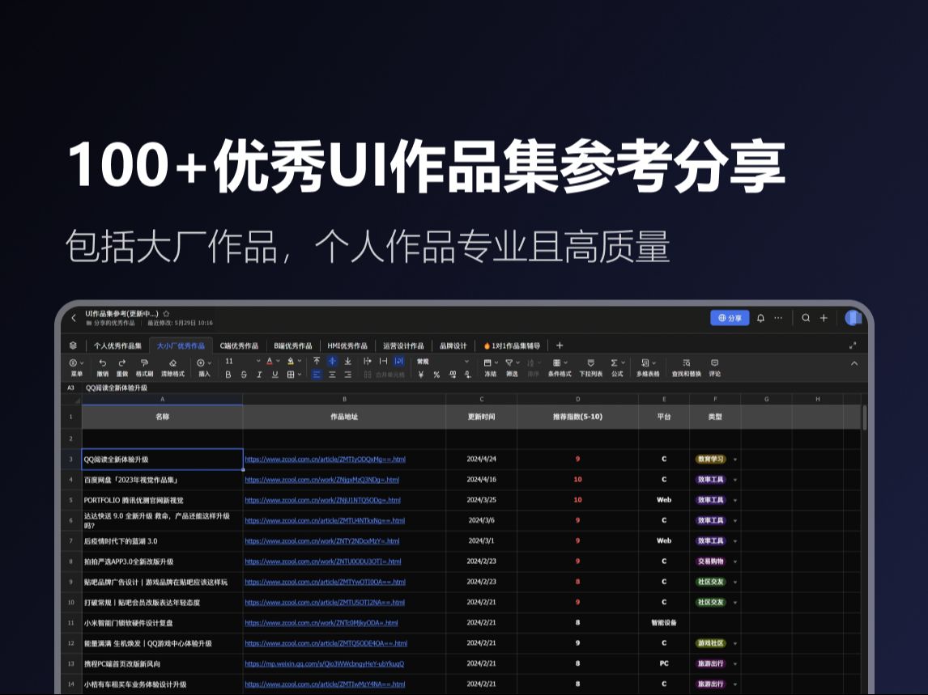The image size is (928, 695).
Task: Open the QQ阅读全新体验升级 zcool link
Action: (x=325, y=459)
